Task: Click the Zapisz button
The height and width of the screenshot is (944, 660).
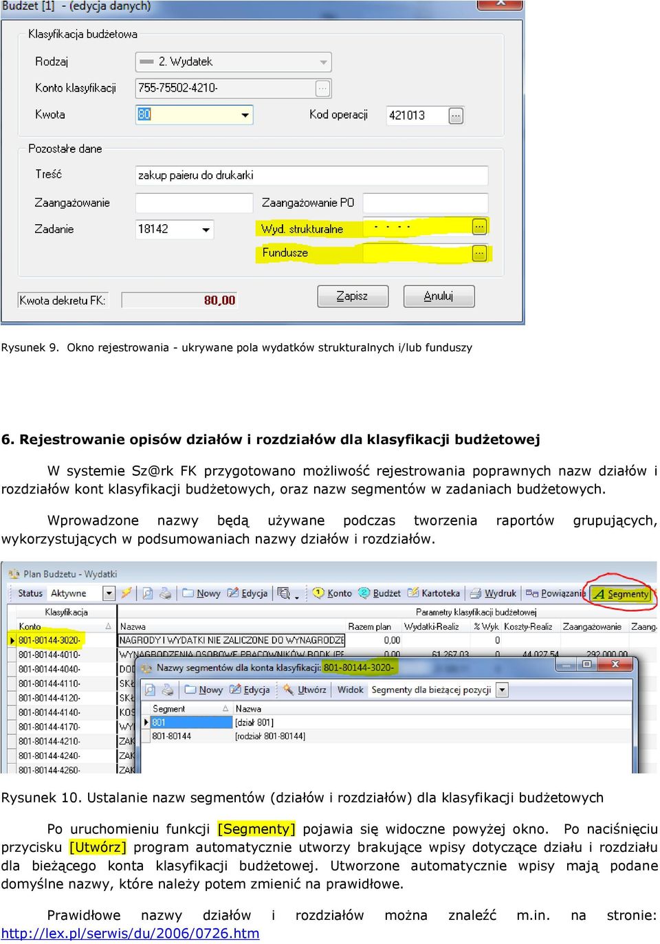Action: (353, 296)
